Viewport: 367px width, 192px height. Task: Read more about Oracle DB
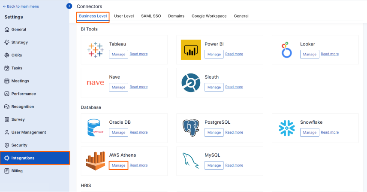point(138,132)
